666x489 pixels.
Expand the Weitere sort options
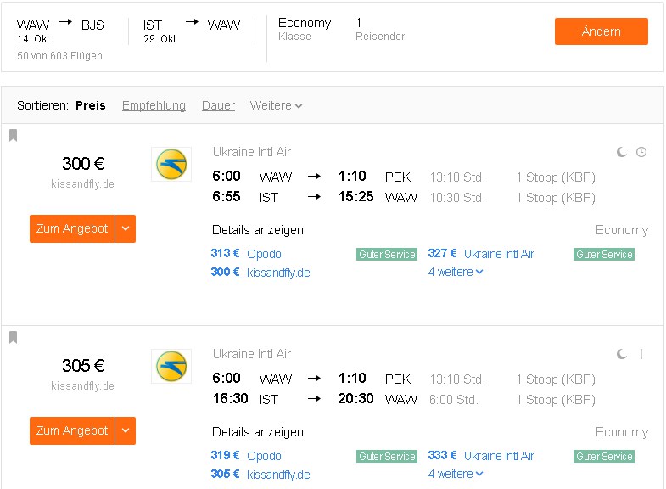pos(276,105)
